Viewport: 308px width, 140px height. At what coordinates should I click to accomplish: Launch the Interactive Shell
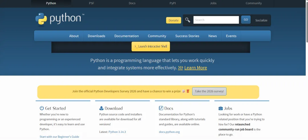pyautogui.click(x=151, y=46)
